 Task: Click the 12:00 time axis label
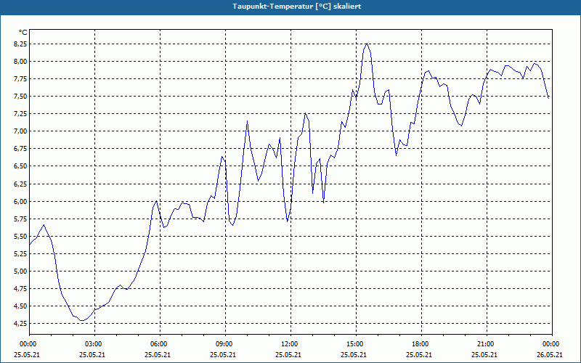(x=290, y=344)
